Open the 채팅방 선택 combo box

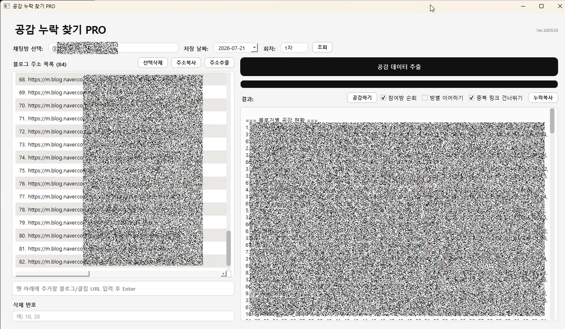click(x=113, y=48)
